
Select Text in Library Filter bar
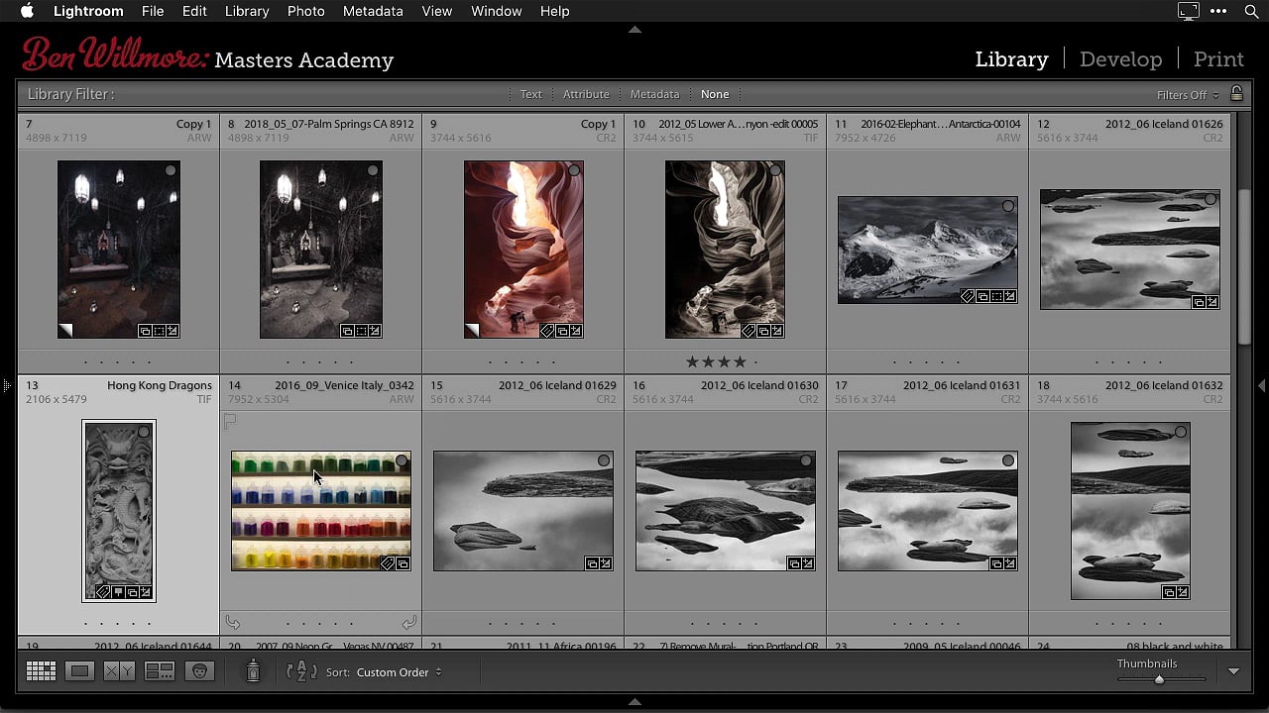tap(531, 94)
